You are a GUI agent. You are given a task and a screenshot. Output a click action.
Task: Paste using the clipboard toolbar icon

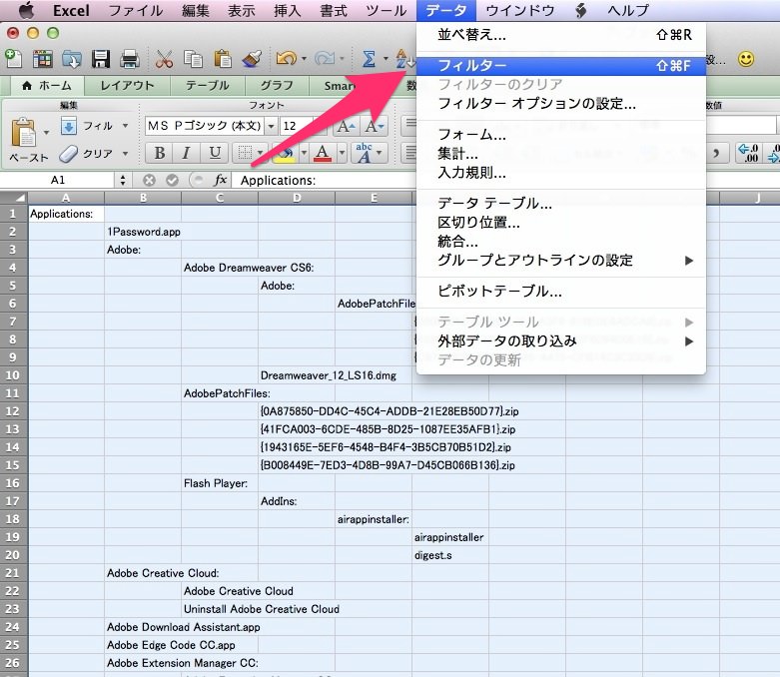coord(223,59)
